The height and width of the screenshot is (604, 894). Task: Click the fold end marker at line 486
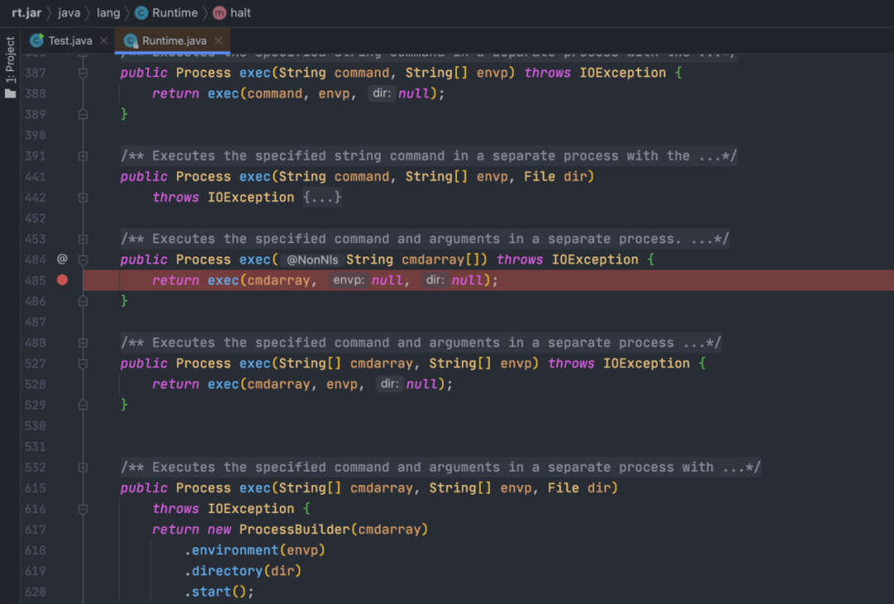point(83,301)
